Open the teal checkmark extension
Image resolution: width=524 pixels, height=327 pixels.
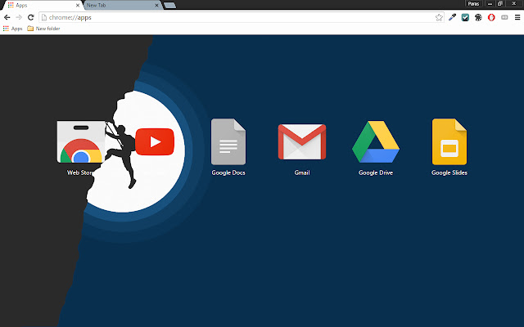click(x=465, y=17)
